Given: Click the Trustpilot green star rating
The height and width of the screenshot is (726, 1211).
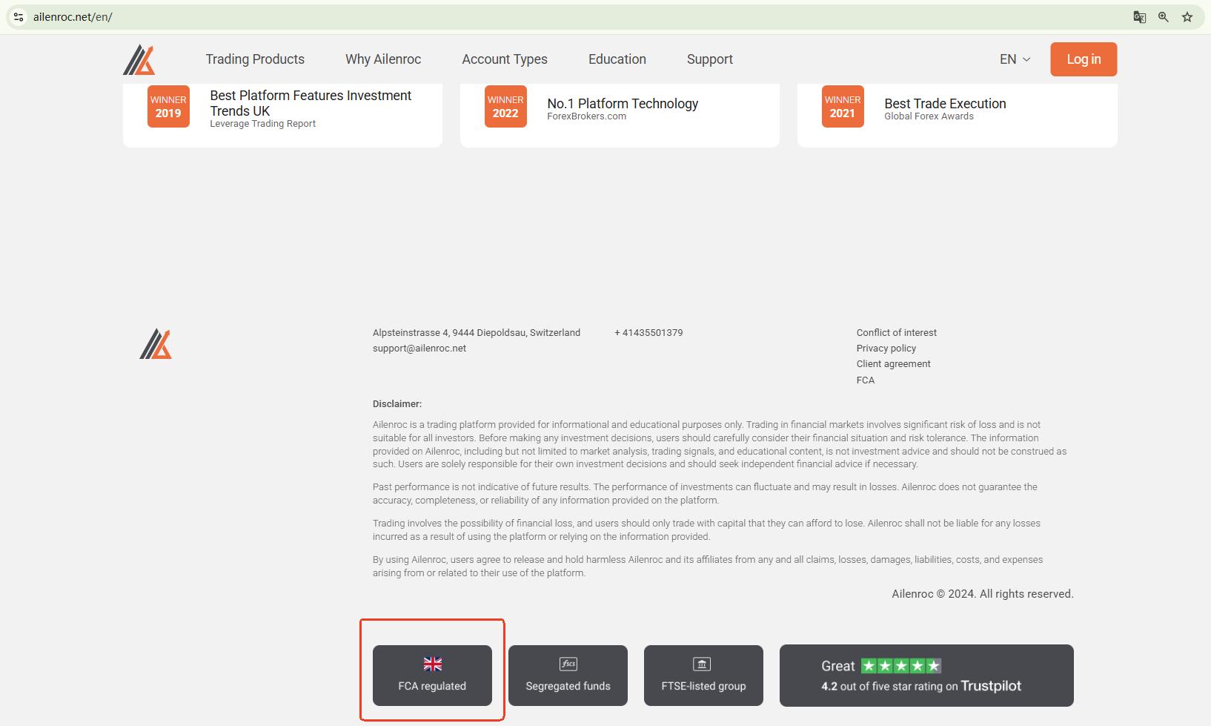Looking at the screenshot, I should pyautogui.click(x=901, y=666).
